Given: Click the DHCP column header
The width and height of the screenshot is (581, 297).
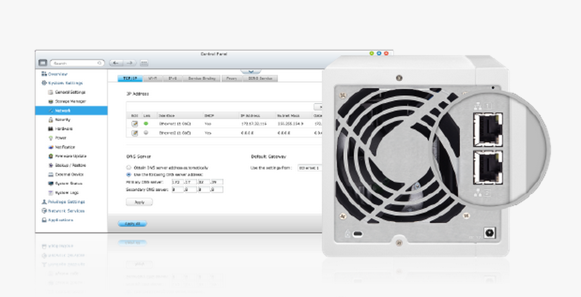Looking at the screenshot, I should [209, 115].
